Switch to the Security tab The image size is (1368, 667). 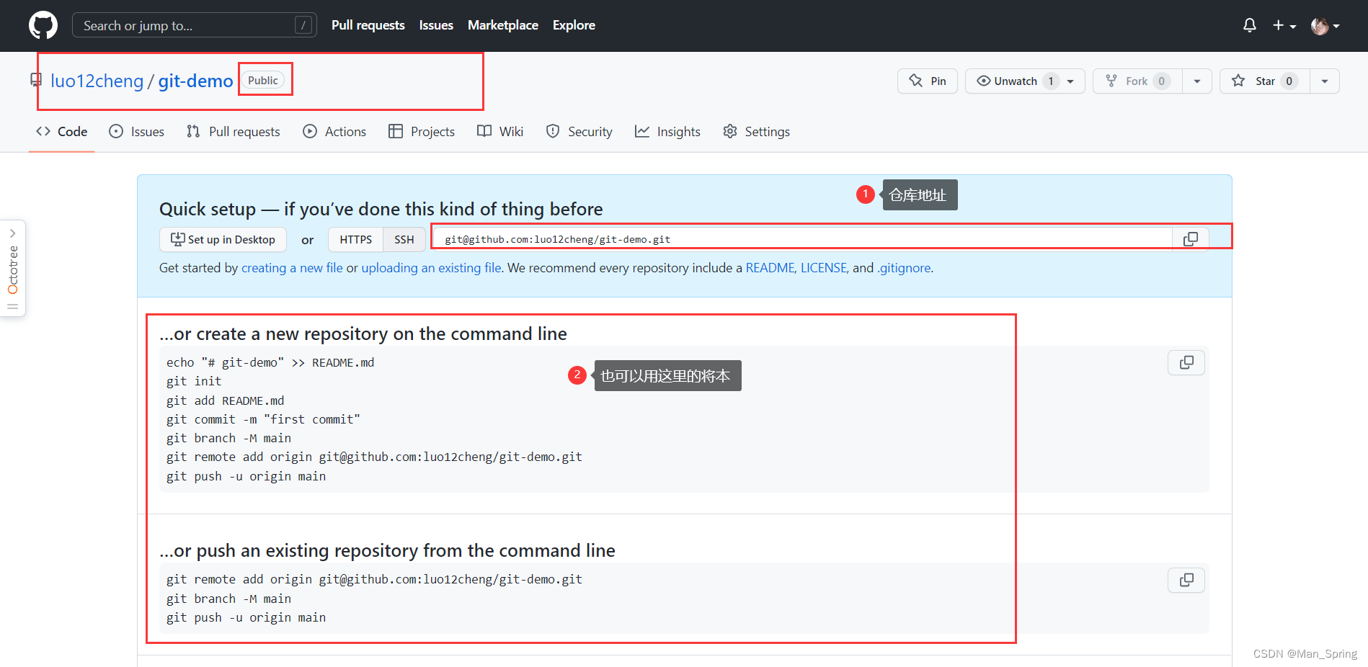click(x=579, y=131)
